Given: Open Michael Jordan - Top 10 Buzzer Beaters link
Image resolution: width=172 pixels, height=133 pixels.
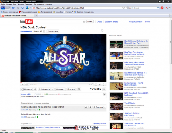Looking at the screenshot, I should click(x=134, y=84).
